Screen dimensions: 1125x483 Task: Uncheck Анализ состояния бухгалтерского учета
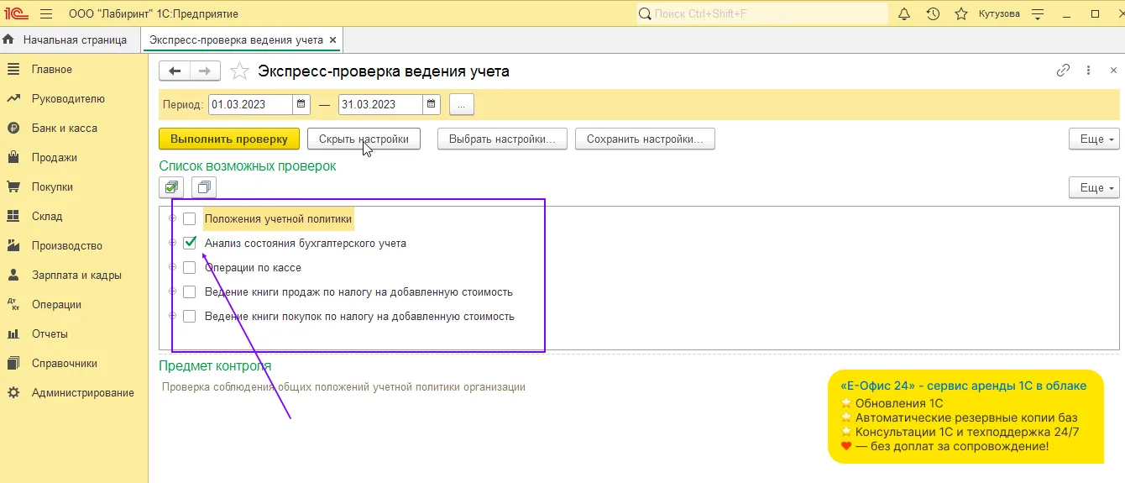190,244
